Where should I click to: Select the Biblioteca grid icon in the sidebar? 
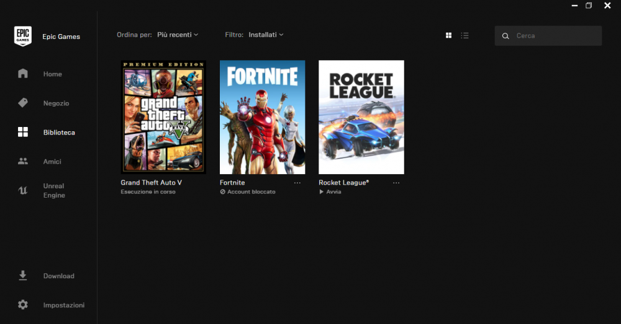pos(23,132)
